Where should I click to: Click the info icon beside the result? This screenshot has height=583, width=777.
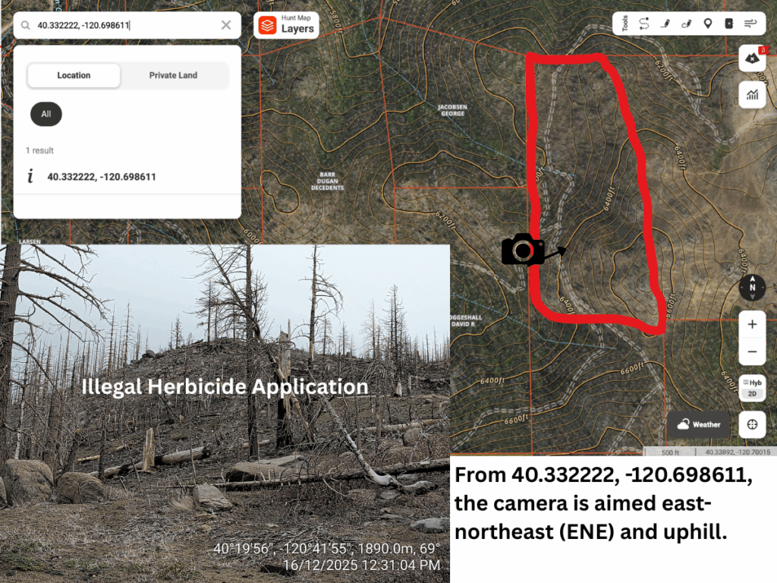(x=30, y=176)
